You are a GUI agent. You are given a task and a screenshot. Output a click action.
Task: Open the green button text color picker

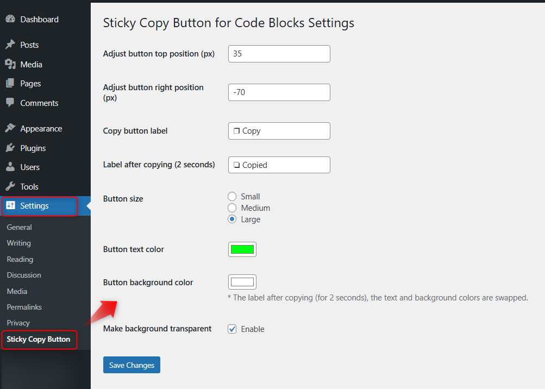[x=242, y=249]
